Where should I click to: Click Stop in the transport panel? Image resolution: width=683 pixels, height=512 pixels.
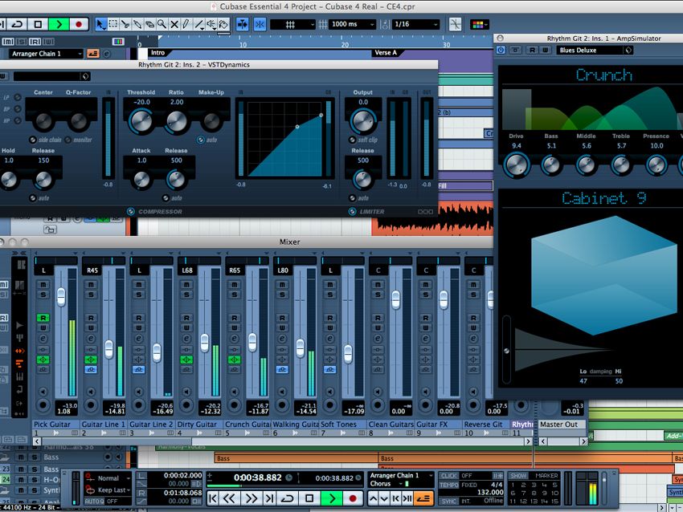pos(309,498)
